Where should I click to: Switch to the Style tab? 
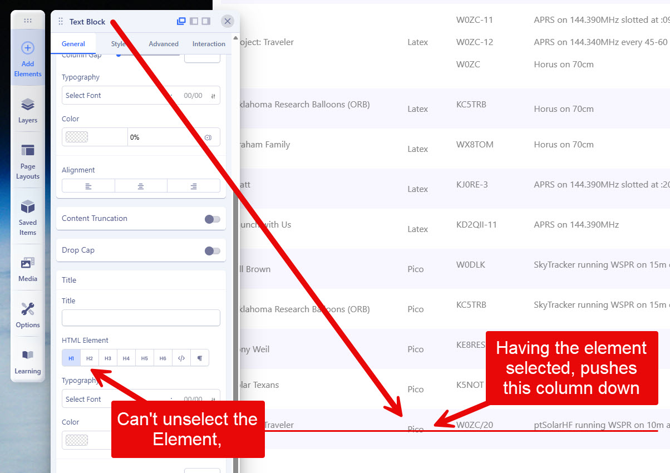point(118,44)
